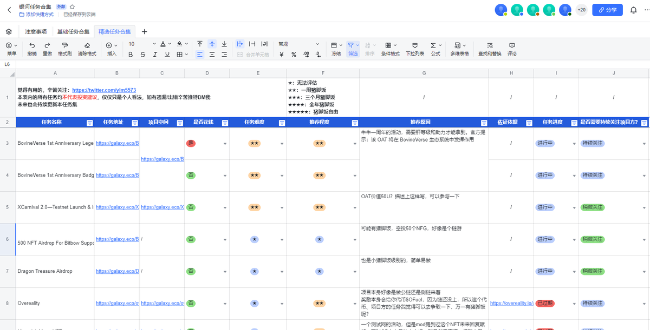This screenshot has height=330, width=650.
Task: Select the row 6 header
Action: pos(8,239)
